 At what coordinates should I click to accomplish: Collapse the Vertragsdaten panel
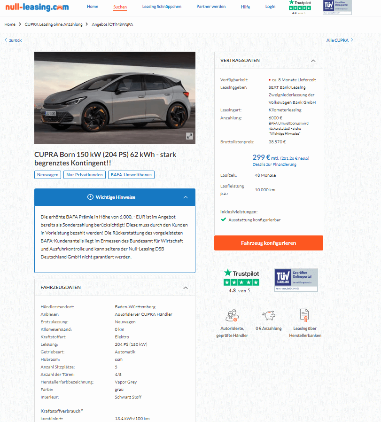tap(313, 61)
